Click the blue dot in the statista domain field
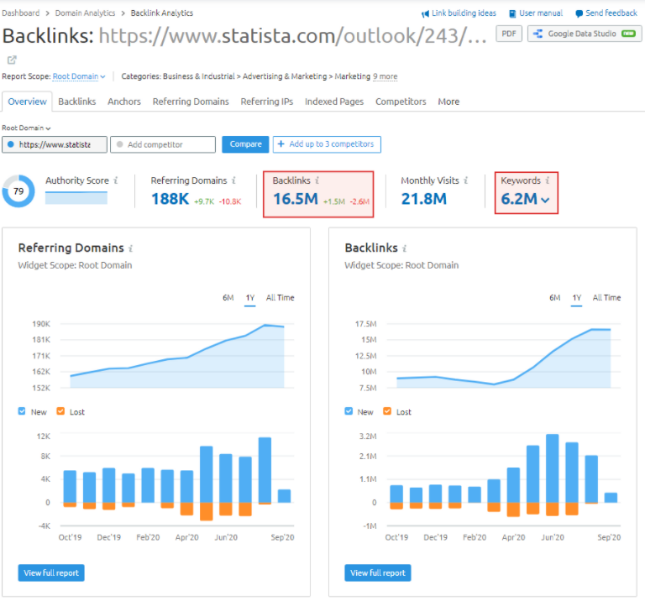Viewport: 645px width, 601px height. 11,144
